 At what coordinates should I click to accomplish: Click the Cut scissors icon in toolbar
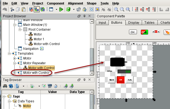pyautogui.click(x=12, y=10)
